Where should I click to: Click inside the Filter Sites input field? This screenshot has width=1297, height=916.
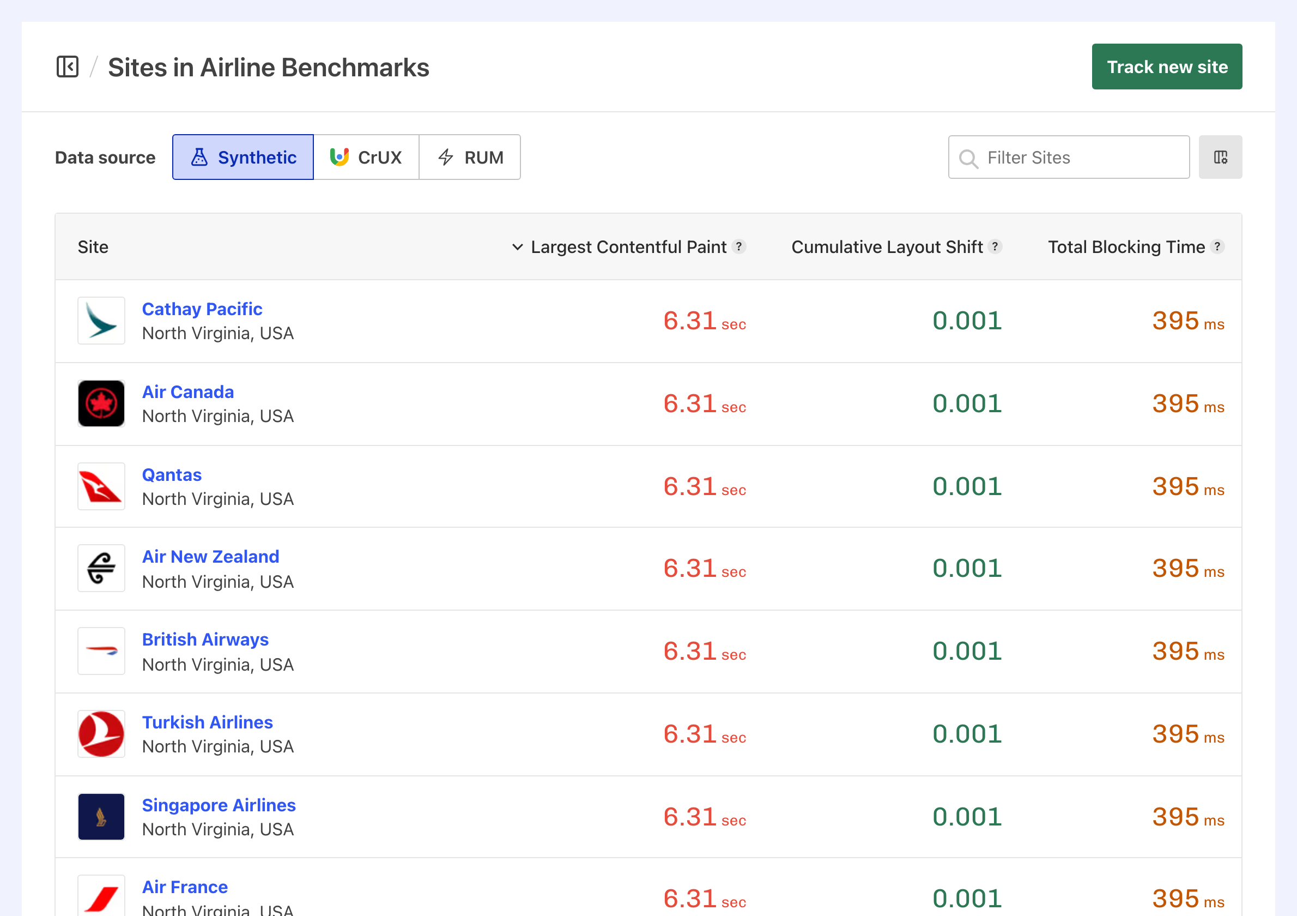click(1068, 157)
